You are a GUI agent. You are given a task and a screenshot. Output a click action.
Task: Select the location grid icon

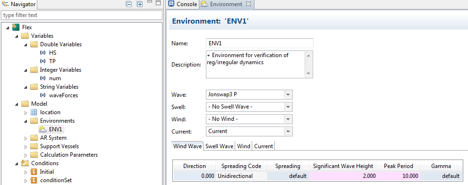click(x=34, y=112)
